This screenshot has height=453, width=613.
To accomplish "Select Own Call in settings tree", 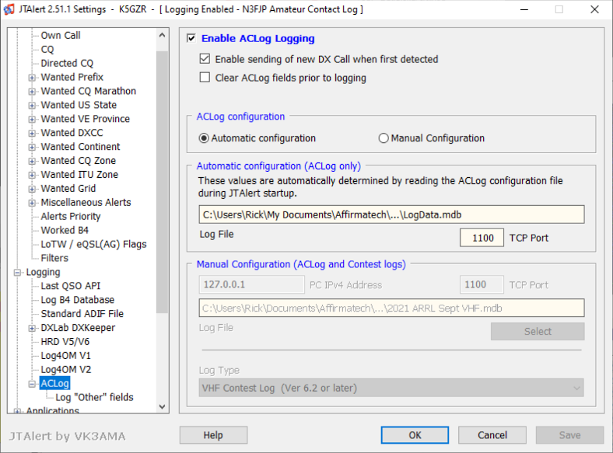I will click(x=61, y=36).
